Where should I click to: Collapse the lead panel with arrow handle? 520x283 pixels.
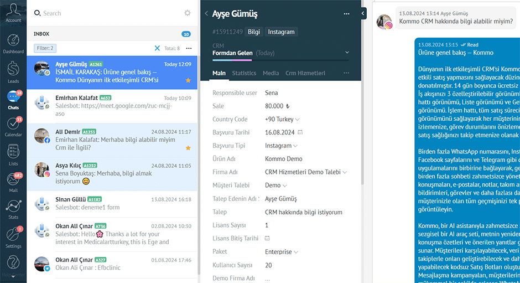(x=363, y=13)
